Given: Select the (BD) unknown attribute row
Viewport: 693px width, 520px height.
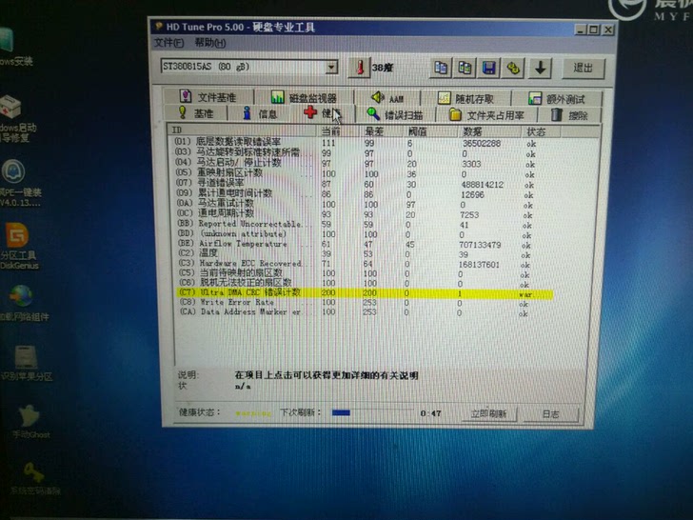Looking at the screenshot, I should [355, 234].
